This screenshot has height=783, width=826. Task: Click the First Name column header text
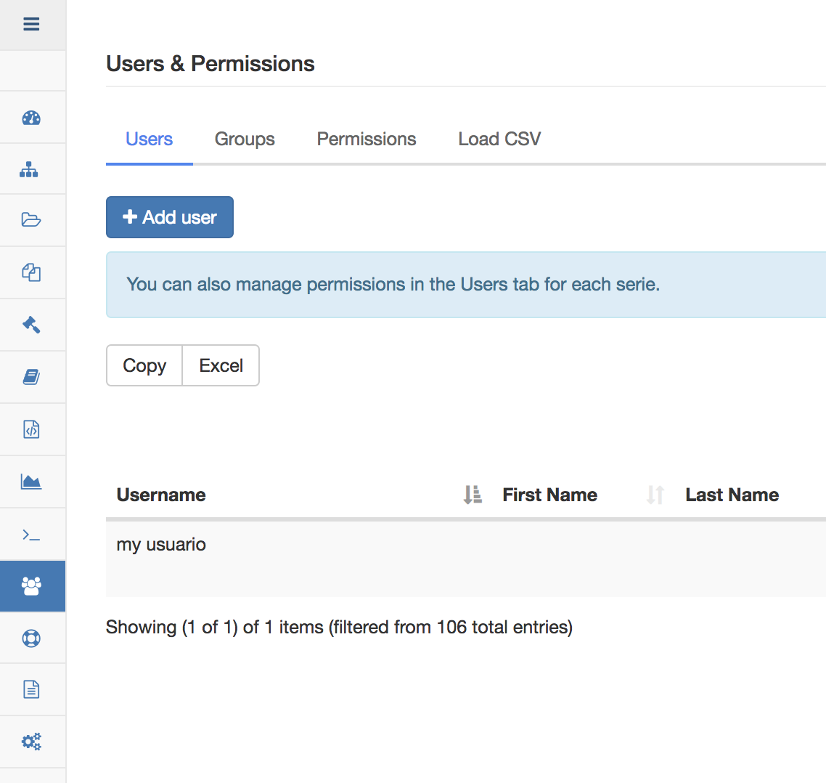point(550,495)
